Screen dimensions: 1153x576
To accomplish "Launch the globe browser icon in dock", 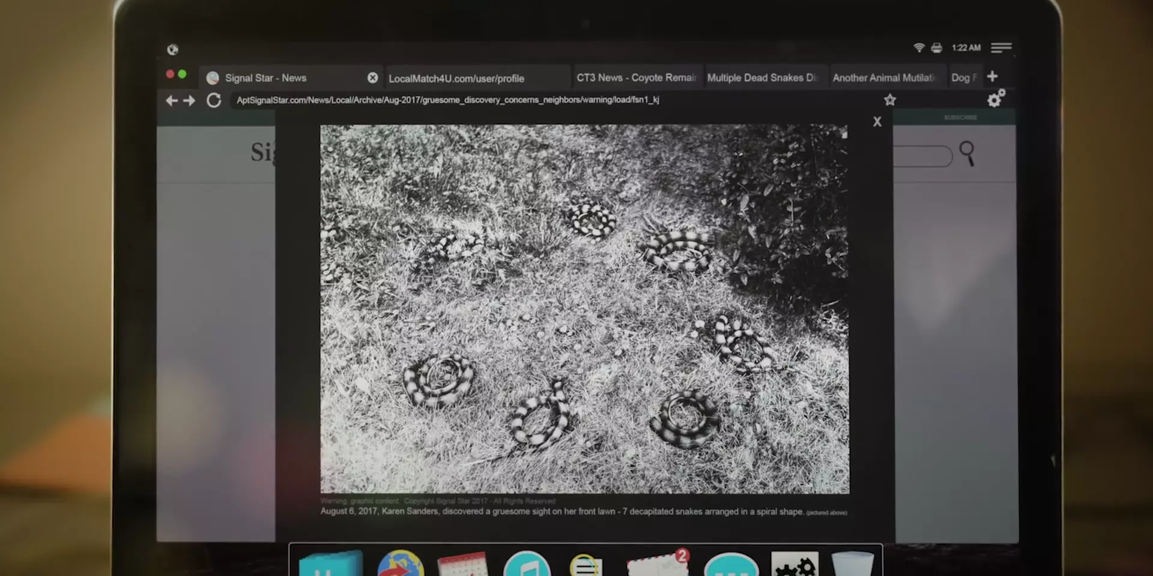I will point(401,564).
